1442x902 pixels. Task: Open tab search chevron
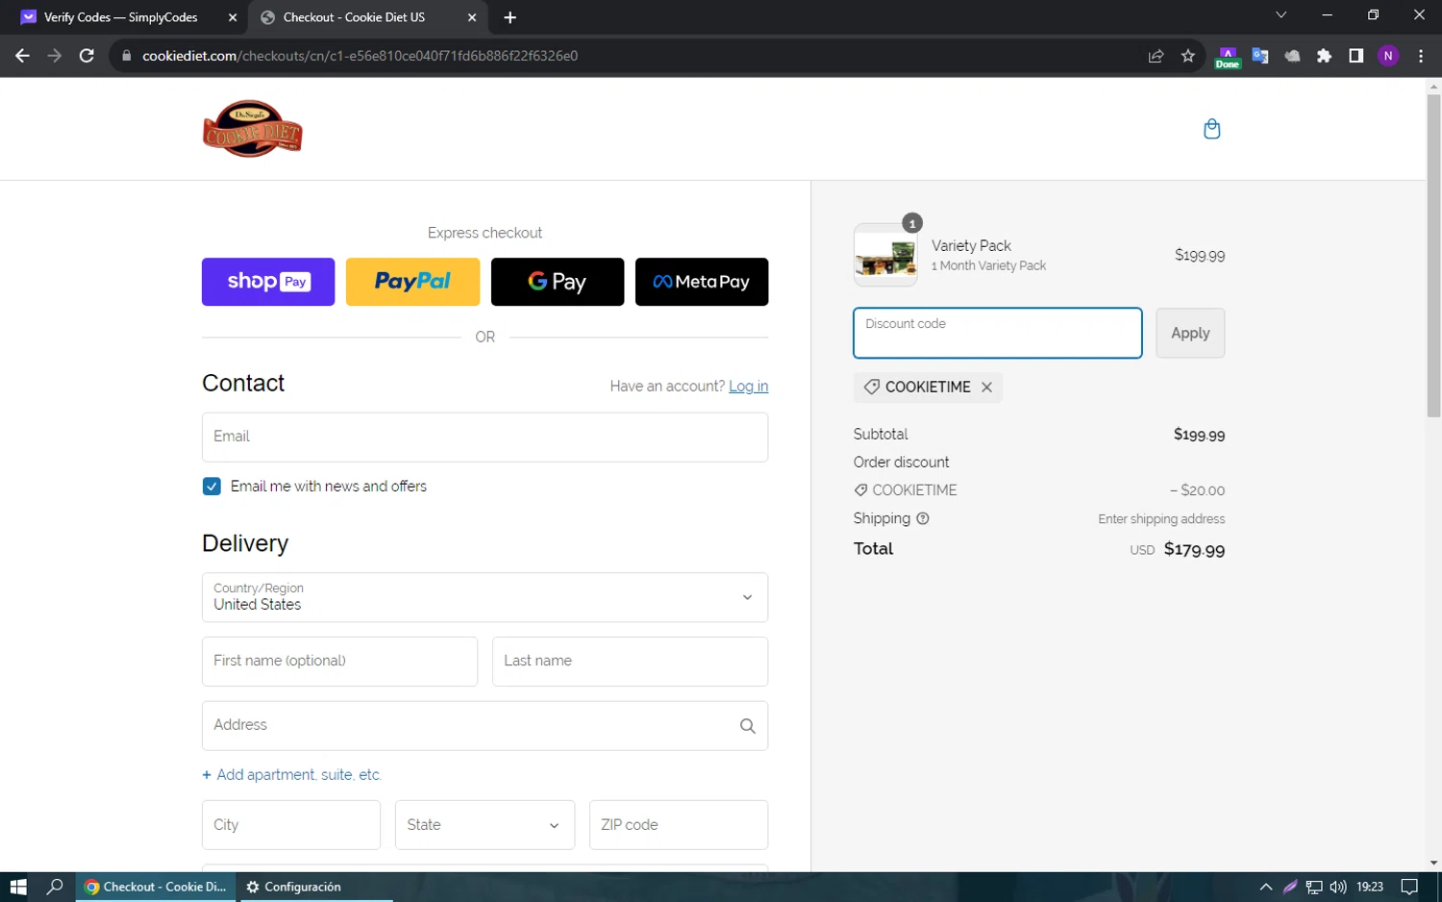[1280, 15]
